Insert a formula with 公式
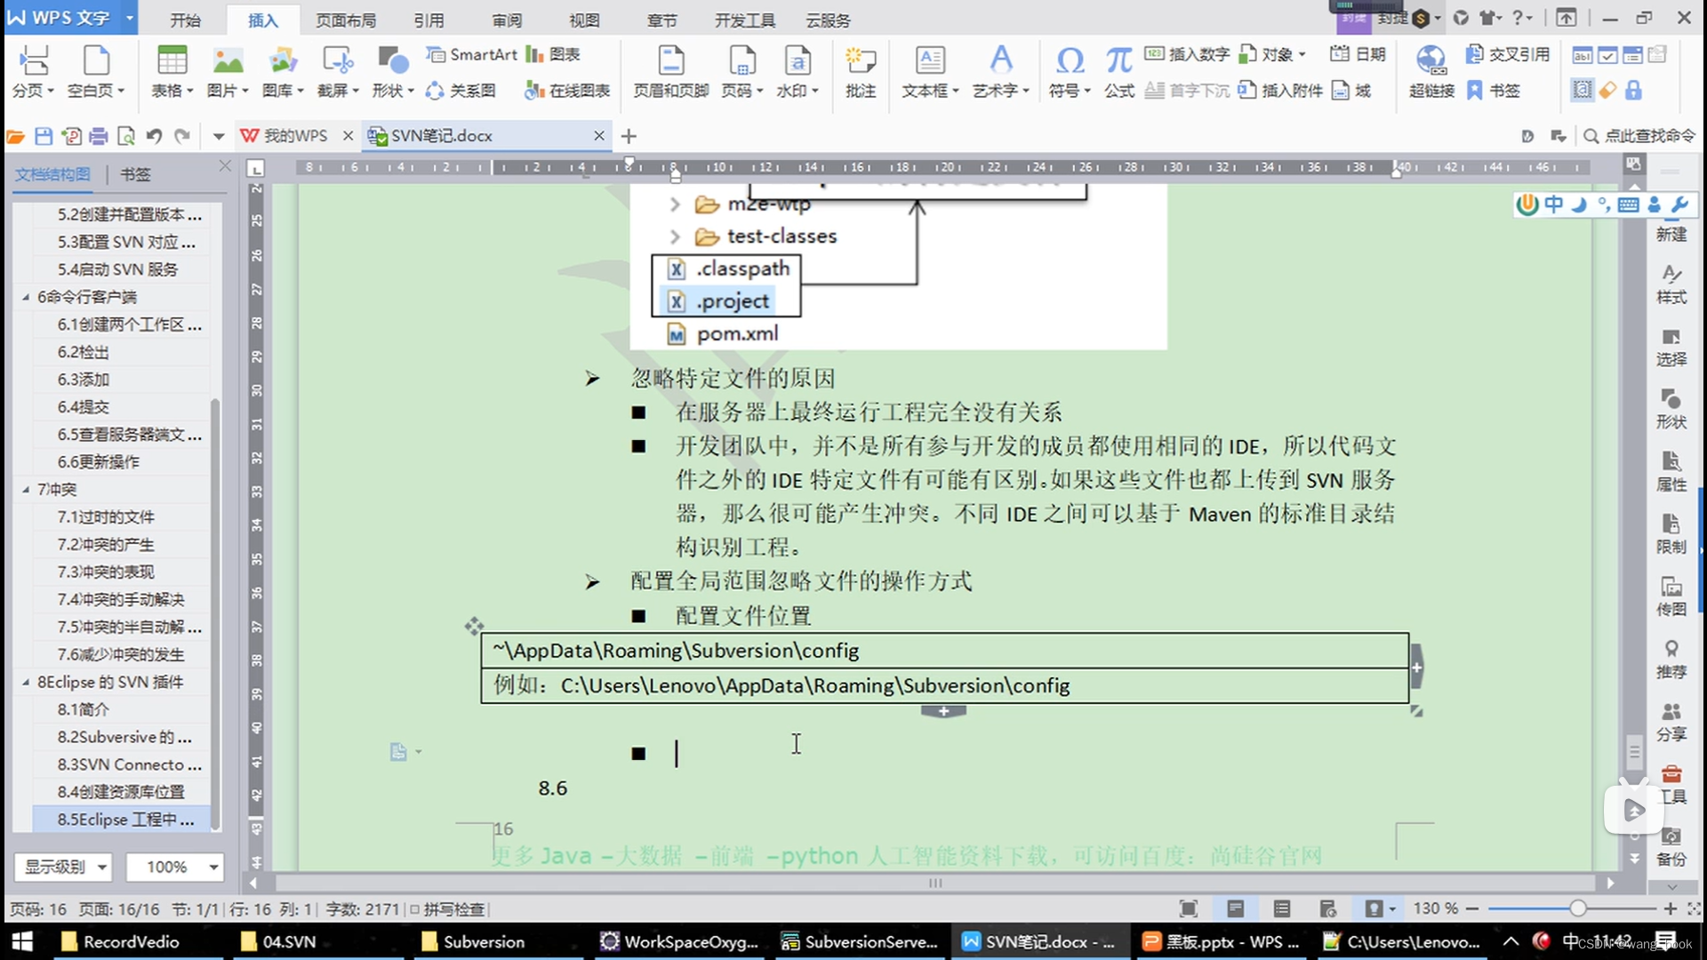1707x960 pixels. [1118, 71]
